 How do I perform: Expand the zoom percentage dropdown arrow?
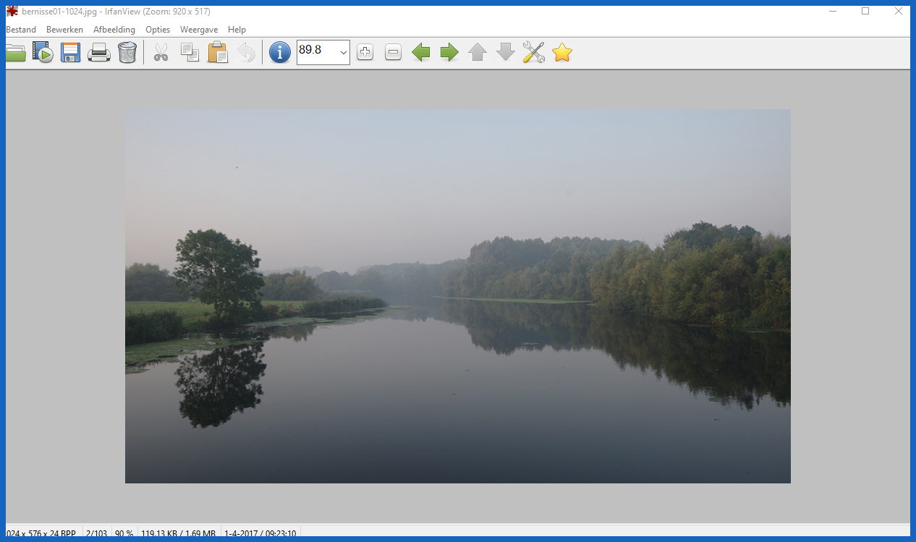(343, 53)
